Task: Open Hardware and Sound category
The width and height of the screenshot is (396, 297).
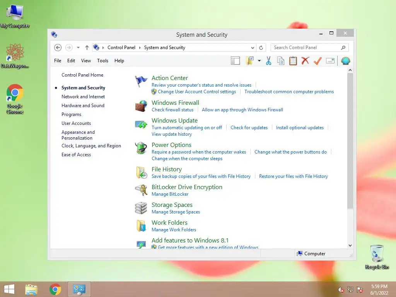Action: pos(83,106)
